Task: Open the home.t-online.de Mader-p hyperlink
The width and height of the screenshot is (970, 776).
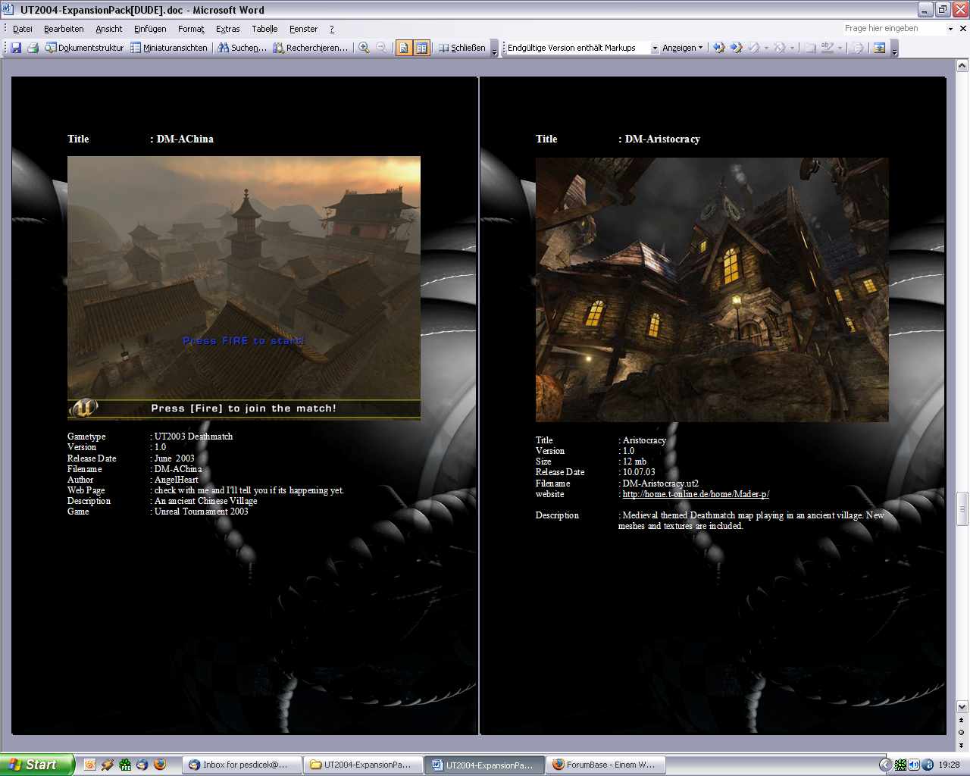Action: pos(696,494)
